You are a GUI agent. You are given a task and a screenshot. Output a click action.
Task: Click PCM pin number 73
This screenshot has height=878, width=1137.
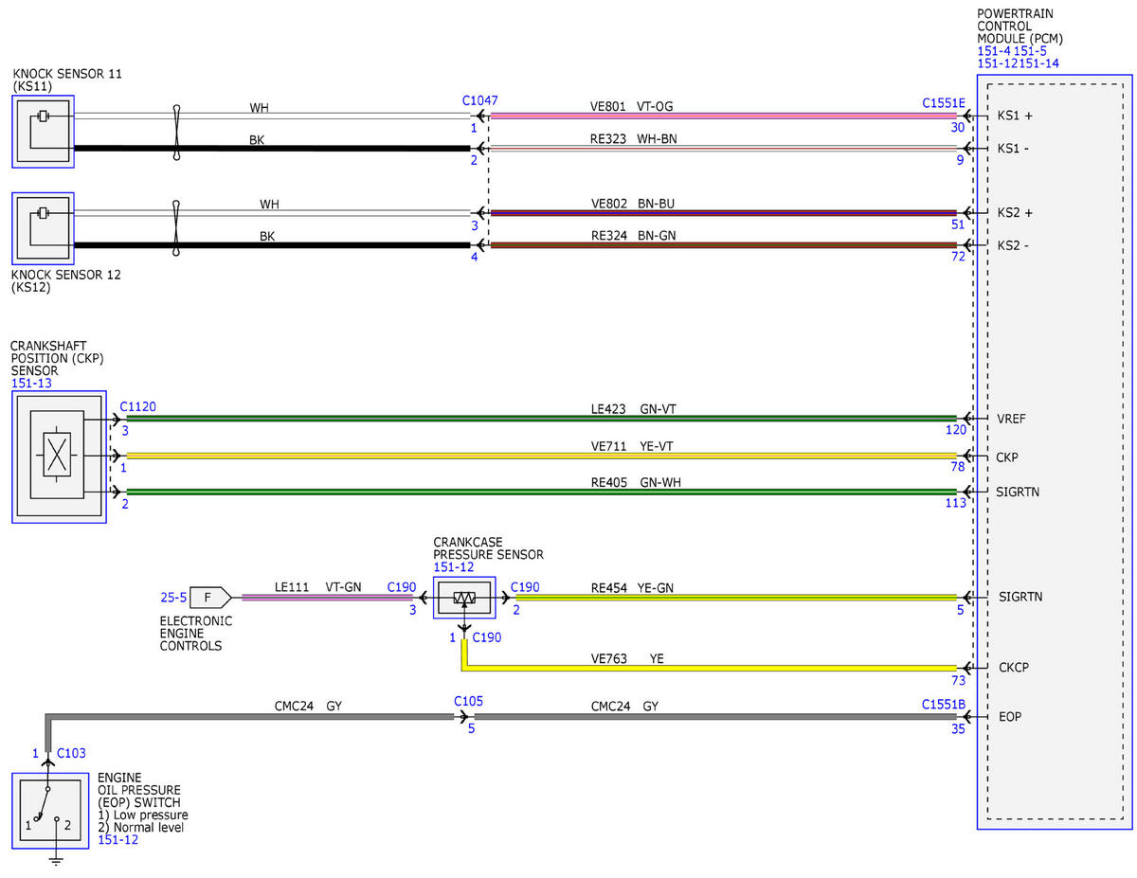tap(959, 680)
